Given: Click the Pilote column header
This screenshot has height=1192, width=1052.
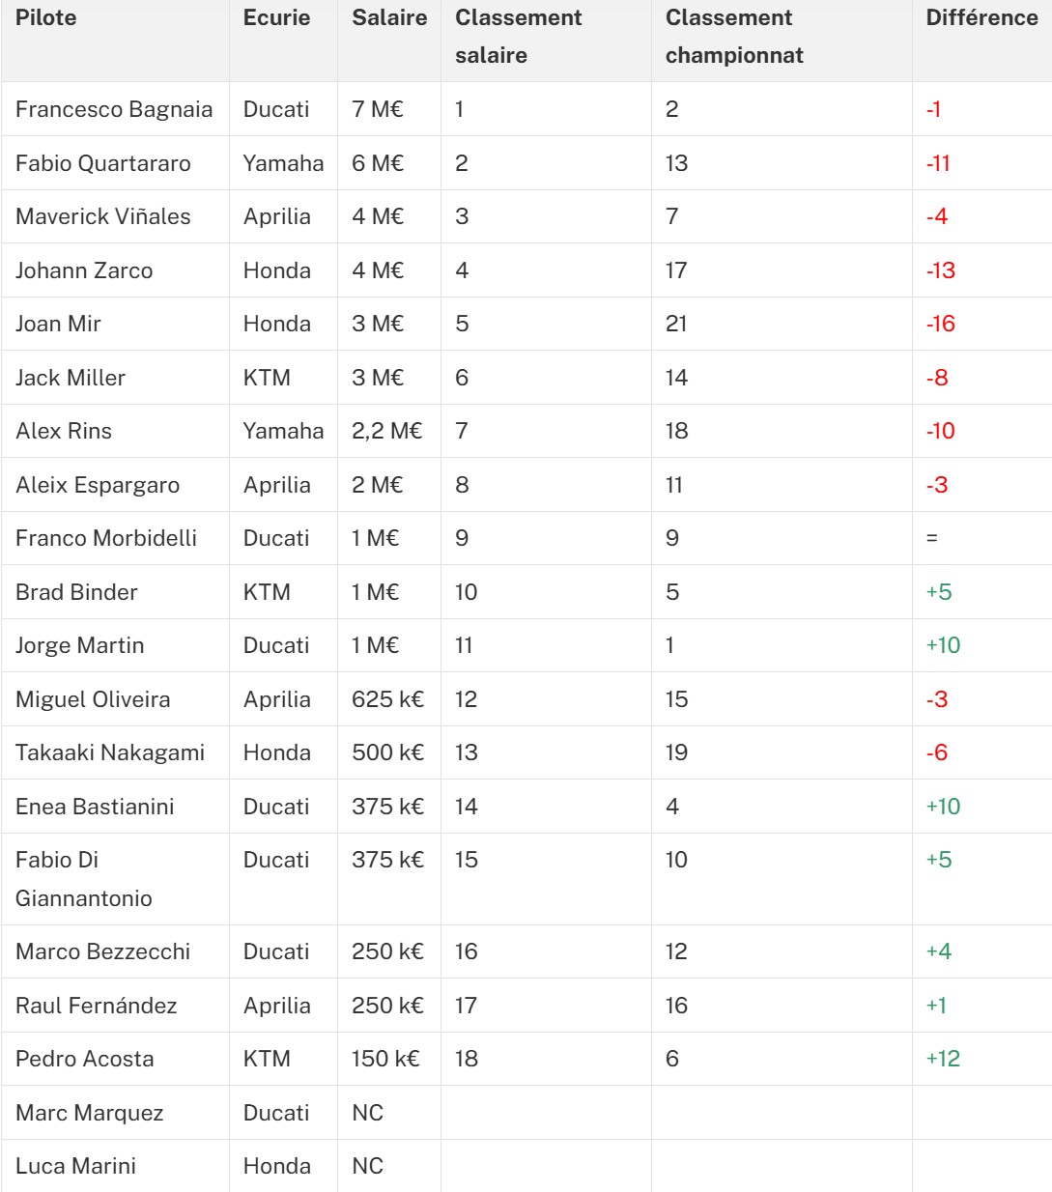Looking at the screenshot, I should tap(46, 18).
